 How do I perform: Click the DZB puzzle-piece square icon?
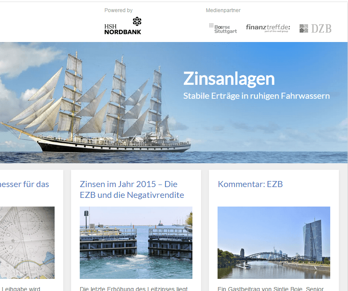point(304,29)
